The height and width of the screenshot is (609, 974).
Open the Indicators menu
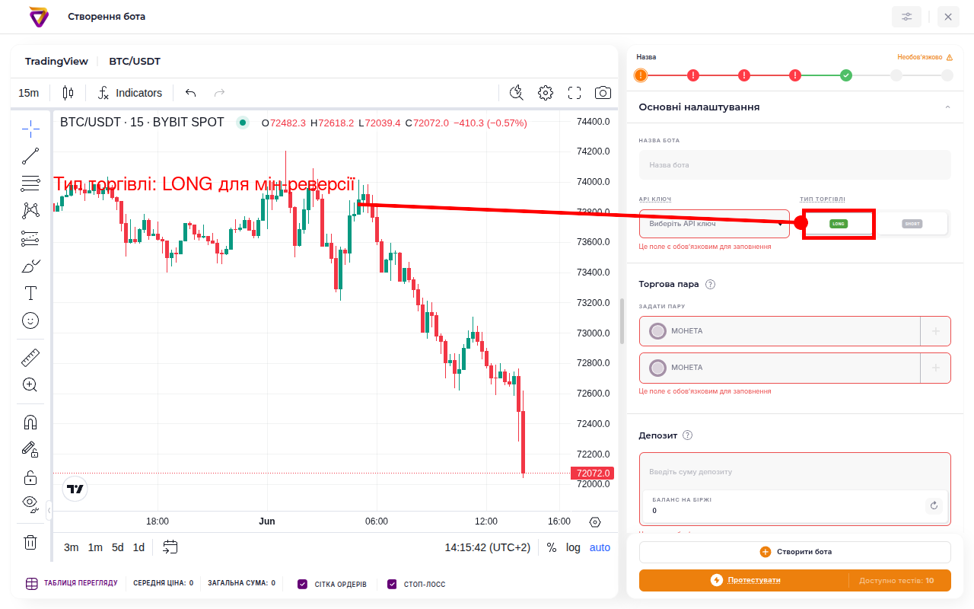coord(130,93)
